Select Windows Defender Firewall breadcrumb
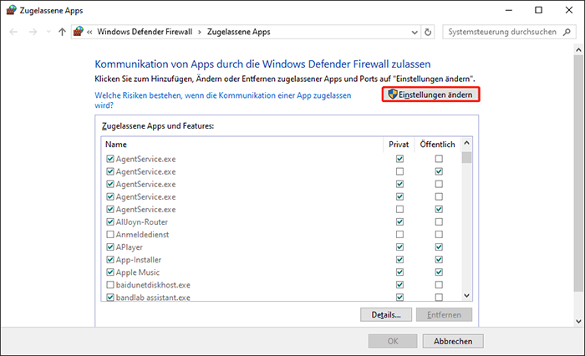Screen dimensions: 585x356 pos(144,32)
